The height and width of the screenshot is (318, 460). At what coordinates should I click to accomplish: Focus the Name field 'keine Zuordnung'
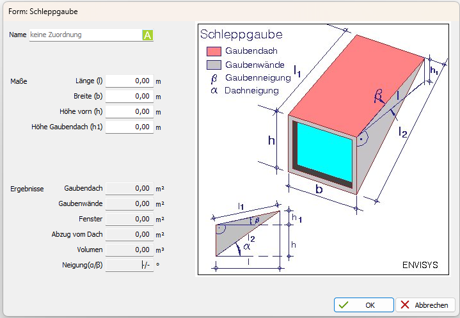coord(85,35)
